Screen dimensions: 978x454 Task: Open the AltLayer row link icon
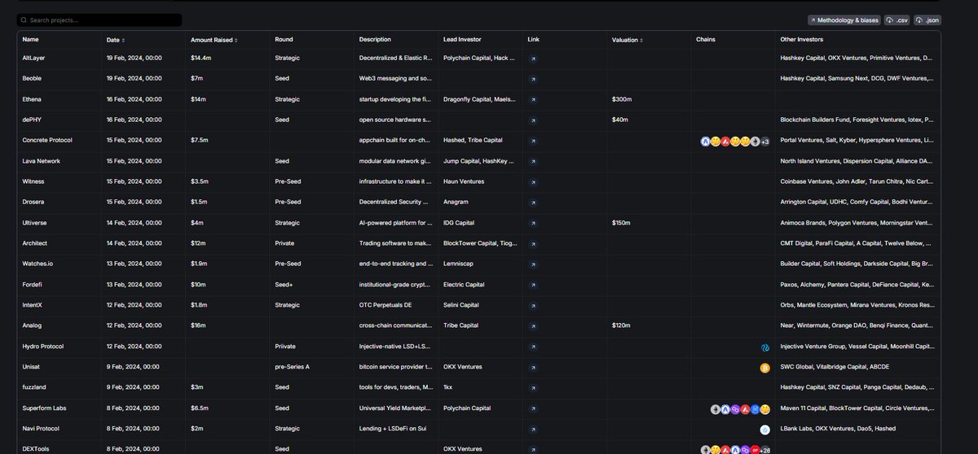(x=533, y=59)
